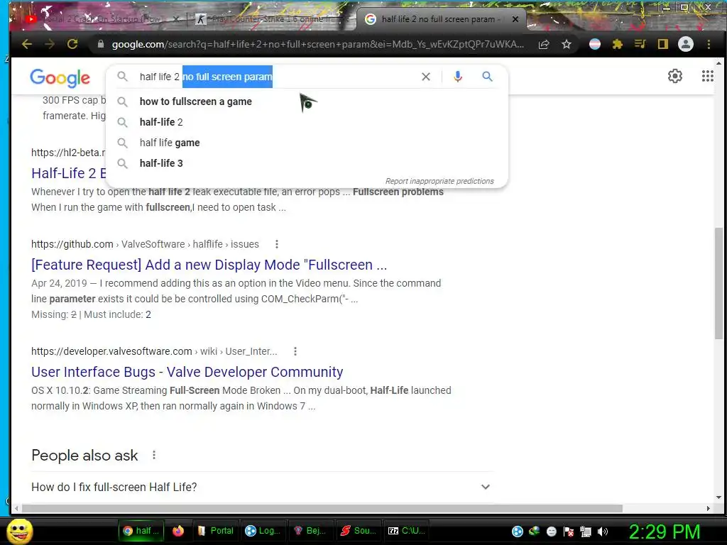The image size is (727, 545).
Task: Switch to the Portal taskbar window
Action: click(x=216, y=531)
